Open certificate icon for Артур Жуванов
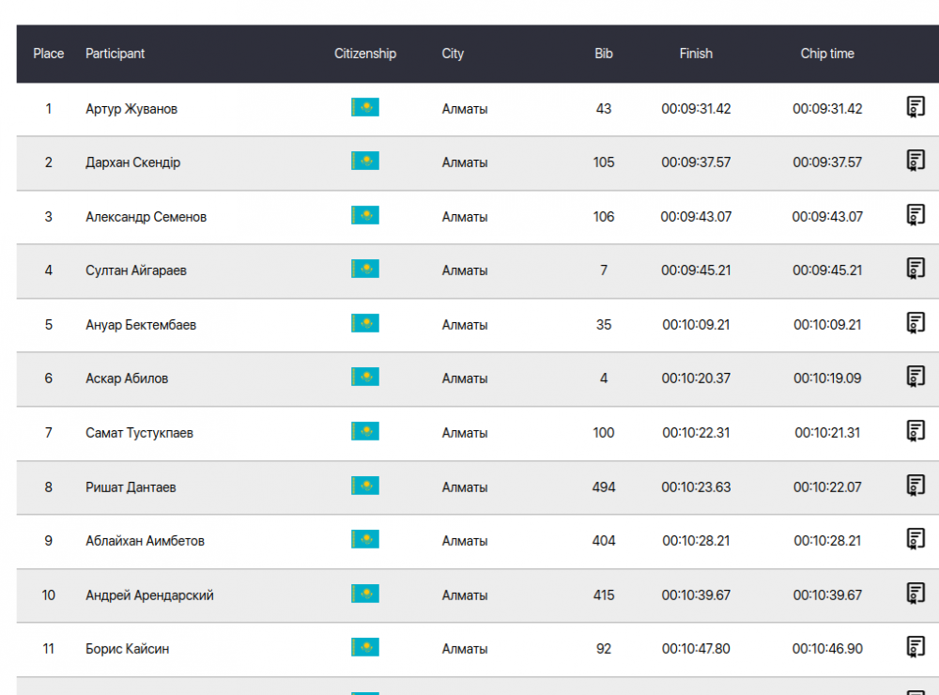The width and height of the screenshot is (939, 695). pyautogui.click(x=916, y=107)
